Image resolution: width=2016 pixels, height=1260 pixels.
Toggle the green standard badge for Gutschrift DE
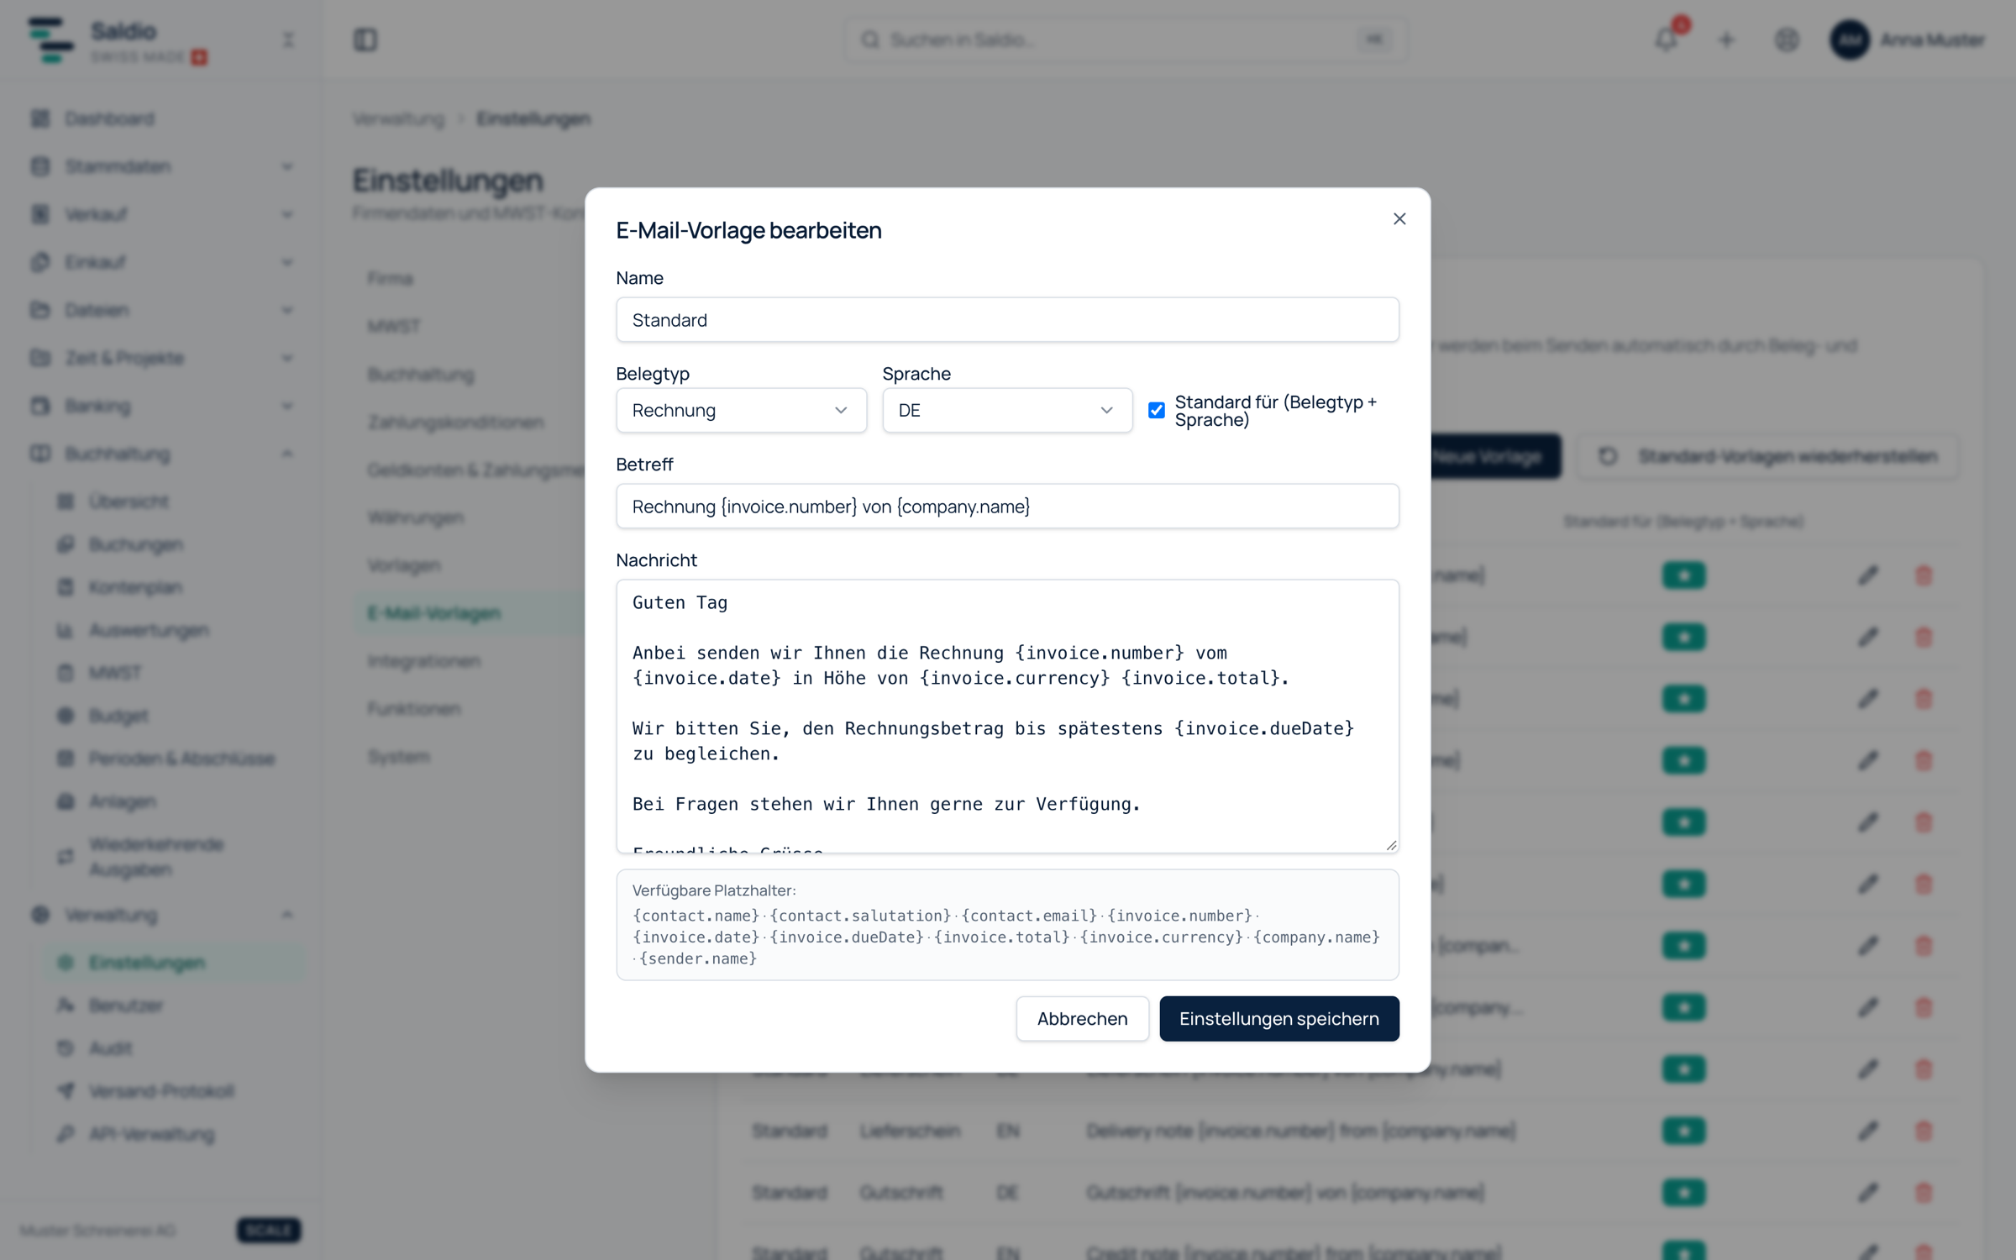1683,1192
